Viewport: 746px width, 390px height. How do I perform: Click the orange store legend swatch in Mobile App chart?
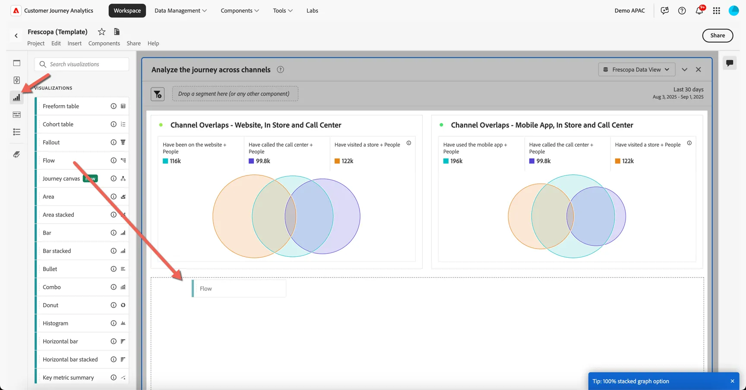pyautogui.click(x=618, y=161)
